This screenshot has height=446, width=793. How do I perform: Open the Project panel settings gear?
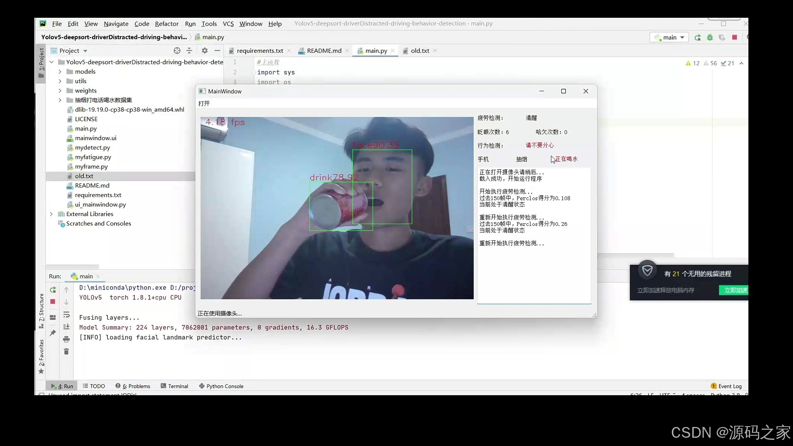pyautogui.click(x=204, y=50)
